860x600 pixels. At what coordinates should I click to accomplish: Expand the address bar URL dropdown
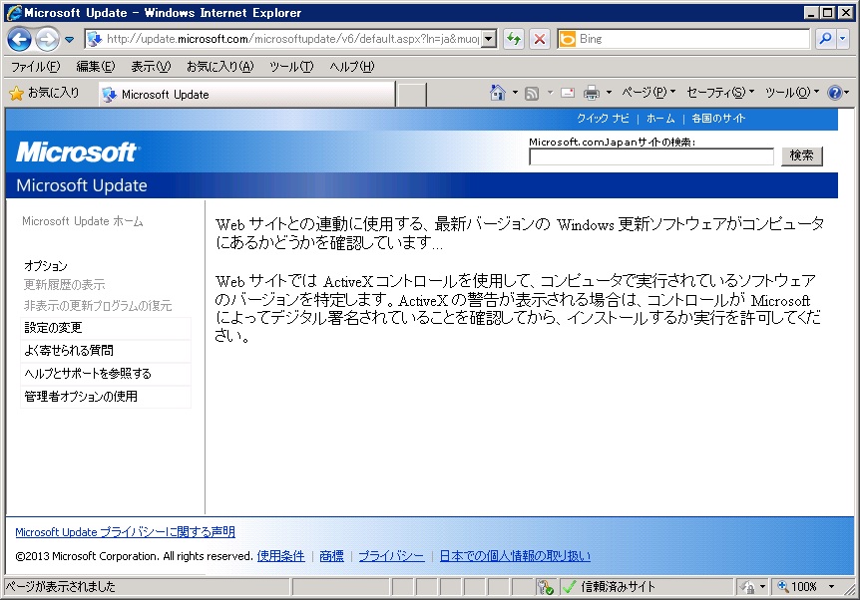point(488,39)
